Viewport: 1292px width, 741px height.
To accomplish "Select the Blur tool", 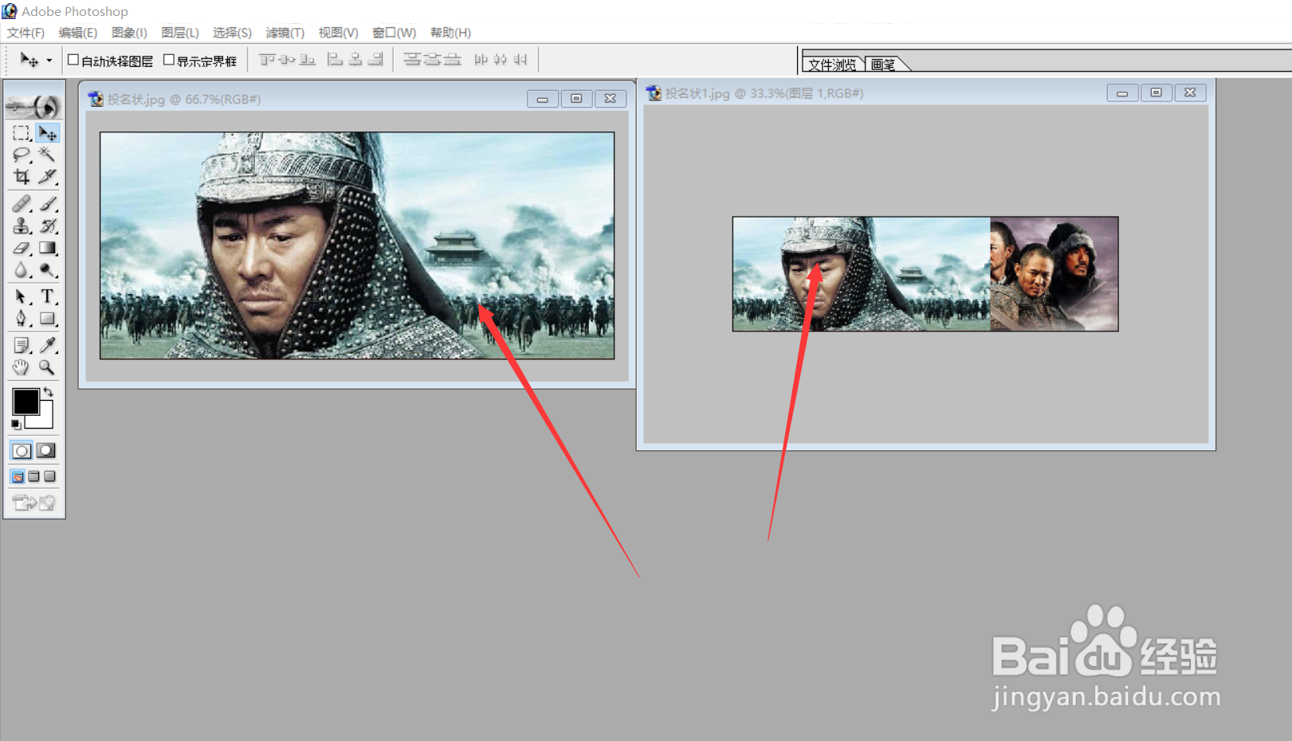I will (x=22, y=270).
